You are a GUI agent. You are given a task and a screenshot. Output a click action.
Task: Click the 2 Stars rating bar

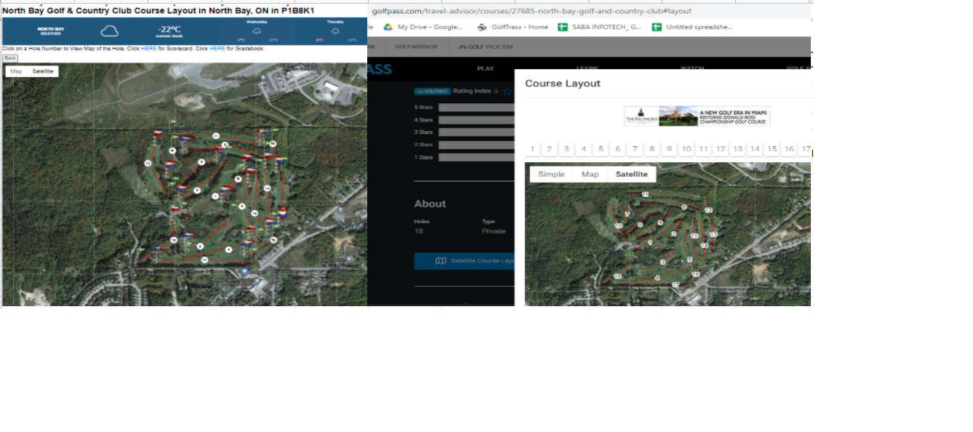(476, 145)
